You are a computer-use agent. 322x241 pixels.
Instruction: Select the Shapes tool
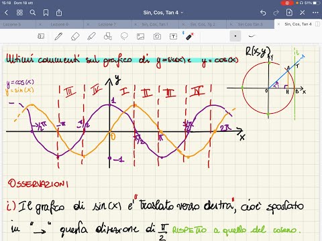pos(108,36)
